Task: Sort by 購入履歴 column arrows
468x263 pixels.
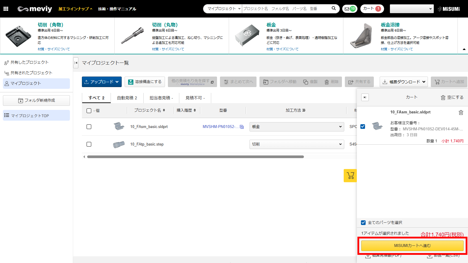Action: 195,110
